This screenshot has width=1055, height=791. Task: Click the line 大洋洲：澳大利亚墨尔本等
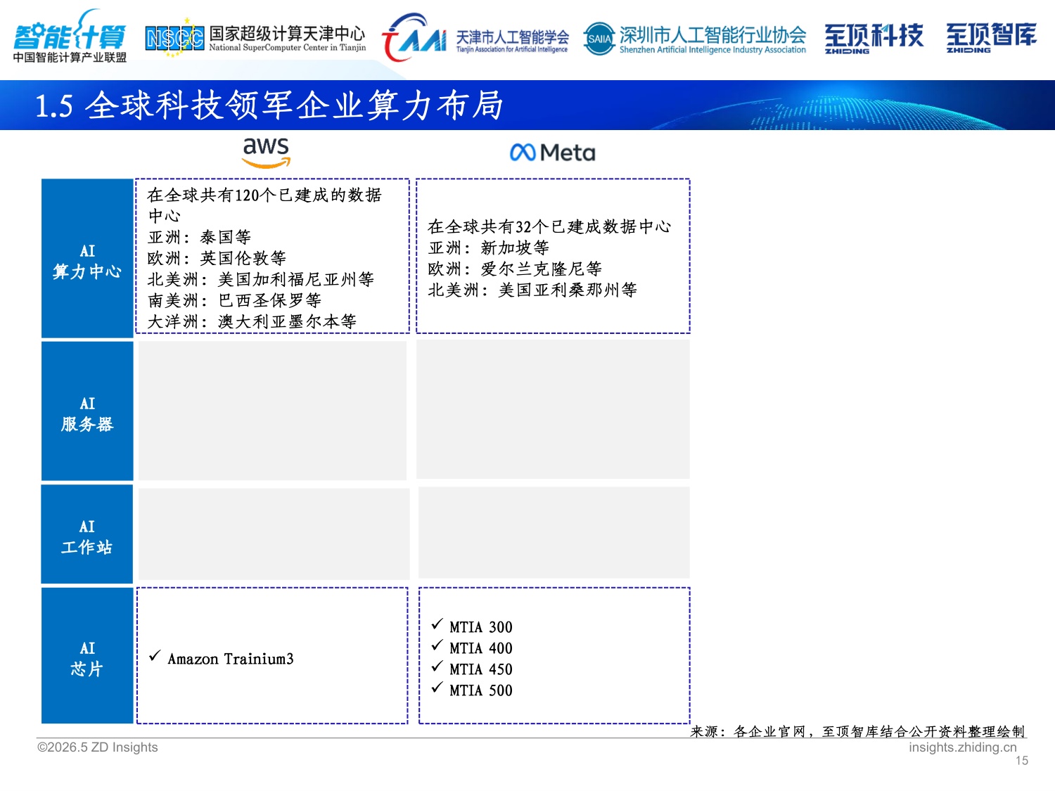click(252, 321)
